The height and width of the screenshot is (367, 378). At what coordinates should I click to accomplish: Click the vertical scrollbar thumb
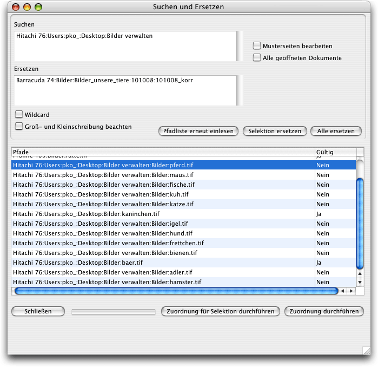tap(360, 224)
